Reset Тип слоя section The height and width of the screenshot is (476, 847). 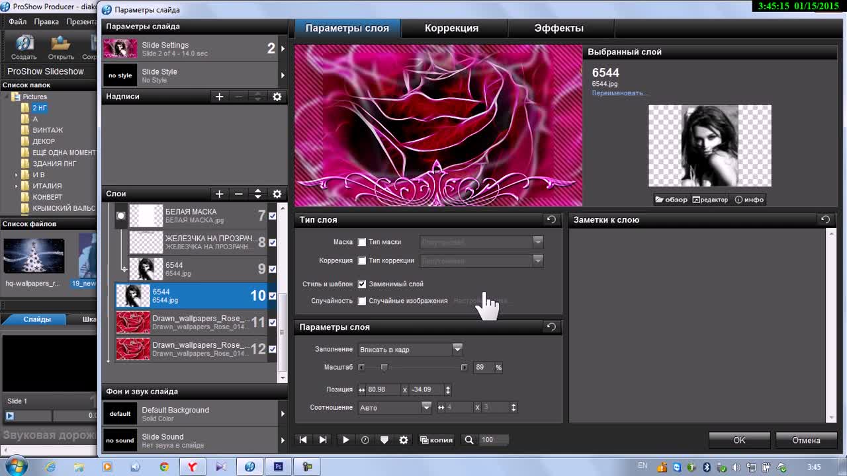[551, 219]
